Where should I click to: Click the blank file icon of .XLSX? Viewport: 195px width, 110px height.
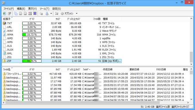5,50
